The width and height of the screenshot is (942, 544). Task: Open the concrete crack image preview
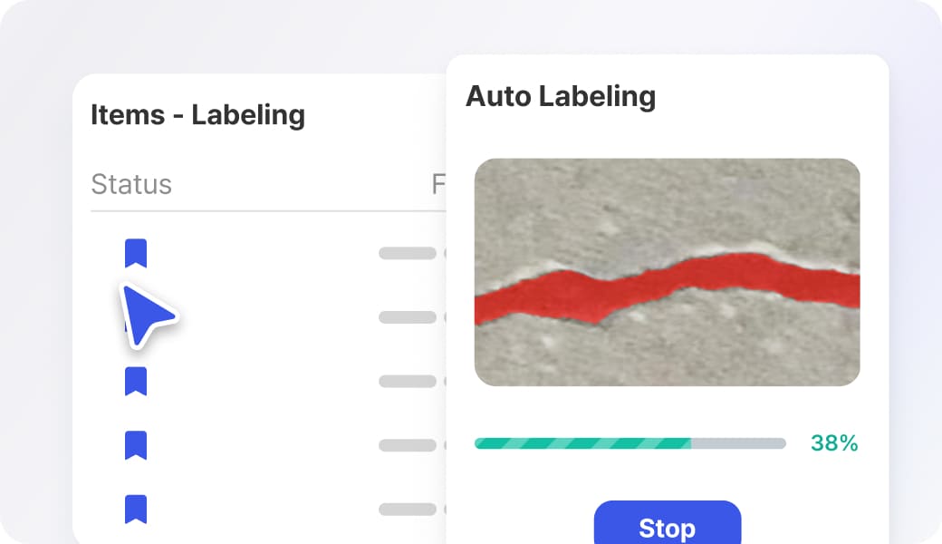668,272
